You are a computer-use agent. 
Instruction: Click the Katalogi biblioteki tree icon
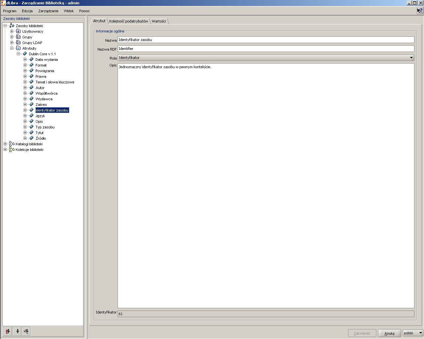point(12,144)
